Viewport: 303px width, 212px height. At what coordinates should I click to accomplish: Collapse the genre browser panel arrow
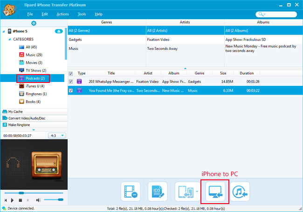[x=185, y=68]
